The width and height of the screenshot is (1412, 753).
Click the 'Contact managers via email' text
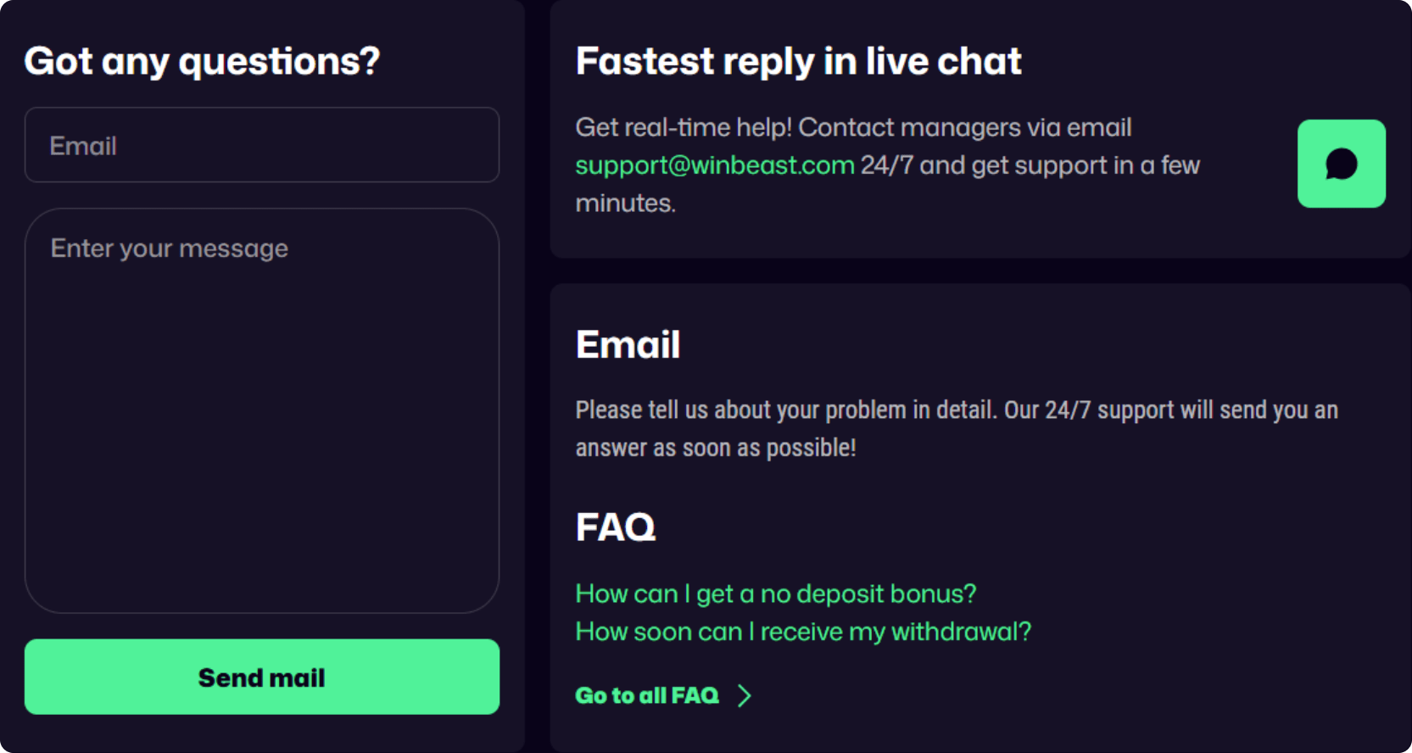(964, 127)
